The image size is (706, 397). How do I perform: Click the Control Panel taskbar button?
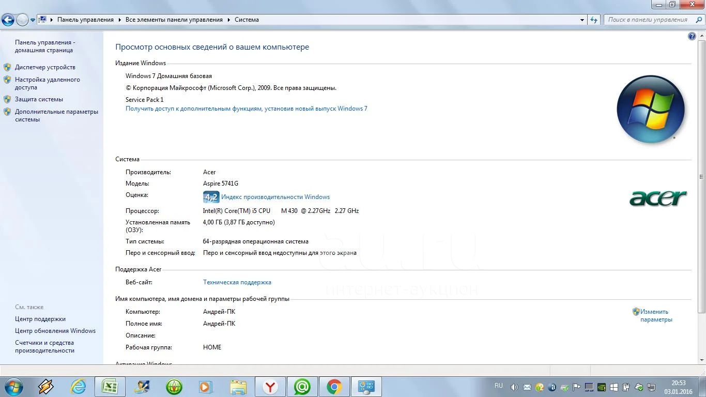click(366, 387)
